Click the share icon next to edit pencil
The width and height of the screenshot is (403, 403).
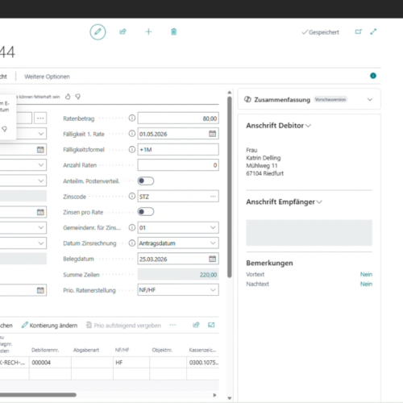tap(123, 31)
